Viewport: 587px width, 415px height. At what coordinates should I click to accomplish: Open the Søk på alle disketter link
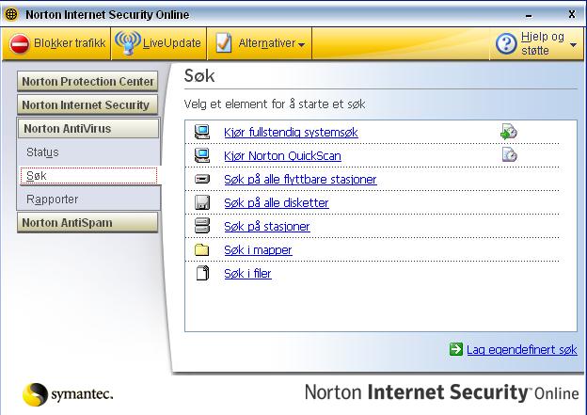(277, 202)
